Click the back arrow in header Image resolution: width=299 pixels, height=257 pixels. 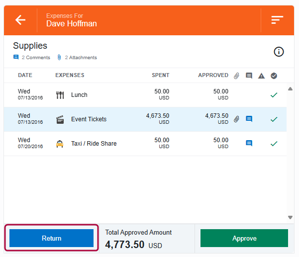point(20,20)
